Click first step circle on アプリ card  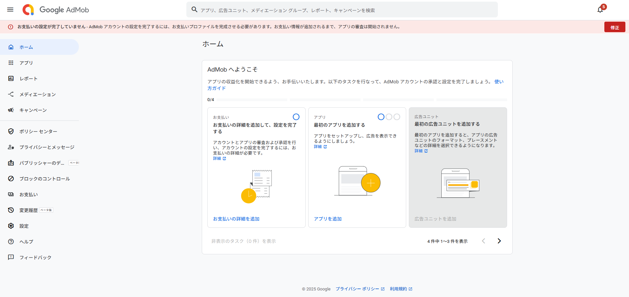(x=381, y=117)
